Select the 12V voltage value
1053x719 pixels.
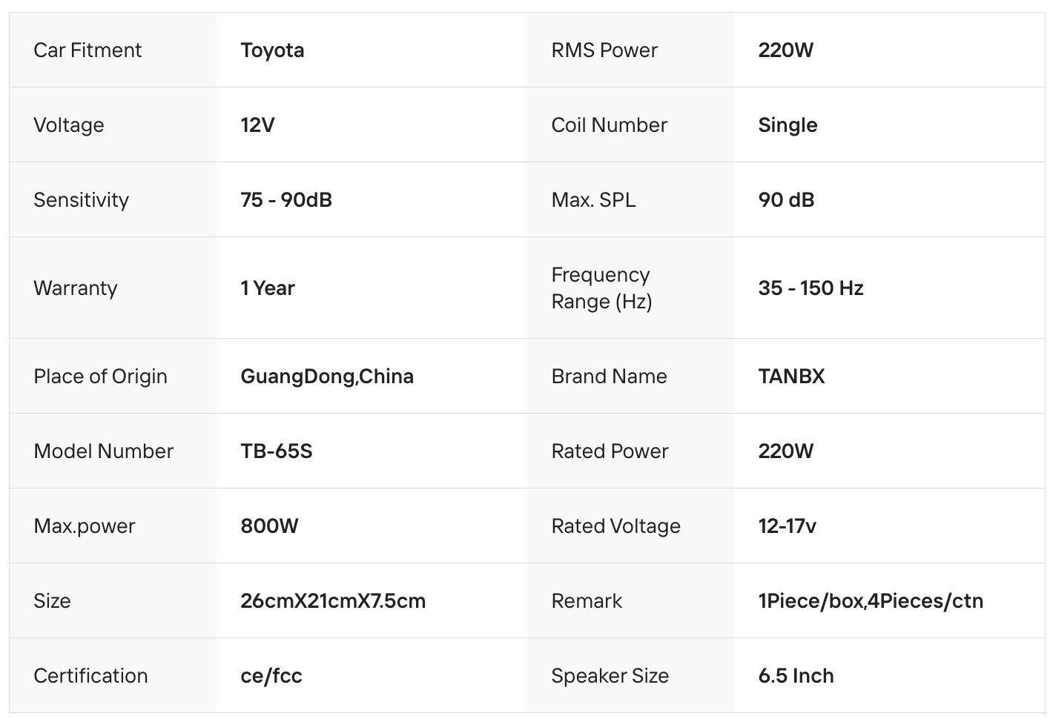257,125
